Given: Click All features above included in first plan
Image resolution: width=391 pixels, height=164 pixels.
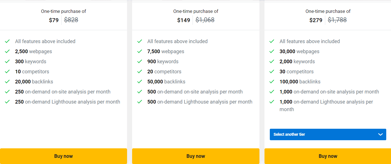Looking at the screenshot, I should point(45,41).
